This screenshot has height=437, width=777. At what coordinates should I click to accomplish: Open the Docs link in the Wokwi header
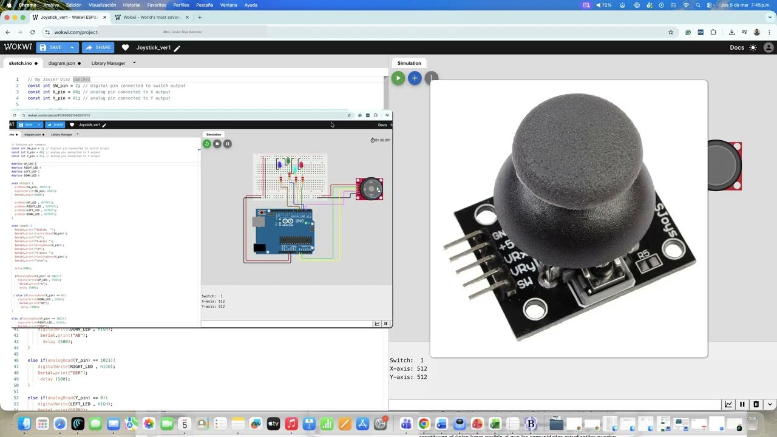736,47
